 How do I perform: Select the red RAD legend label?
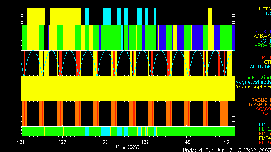coord(266,58)
